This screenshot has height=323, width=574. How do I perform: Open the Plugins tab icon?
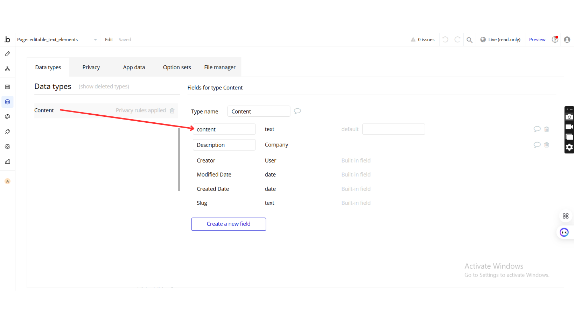click(7, 132)
